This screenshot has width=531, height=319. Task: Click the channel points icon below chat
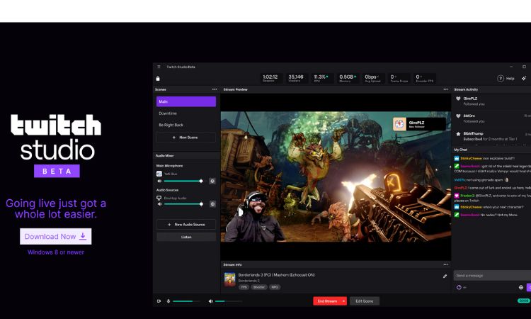(459, 287)
